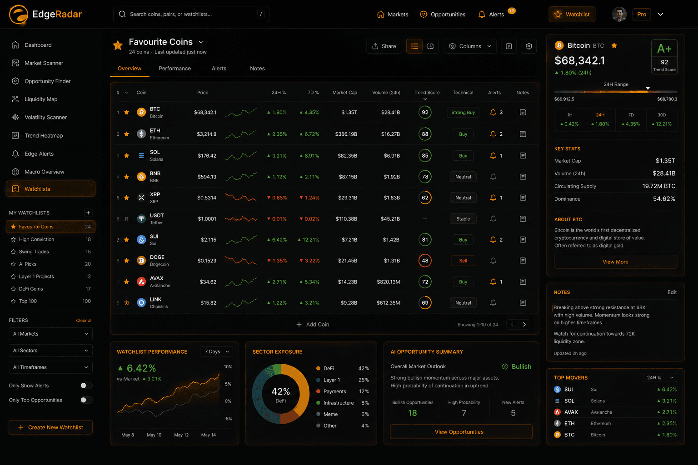Viewport: 698px width, 465px height.
Task: Select the 7D timeframe in Bitcoin panel
Action: (631, 120)
